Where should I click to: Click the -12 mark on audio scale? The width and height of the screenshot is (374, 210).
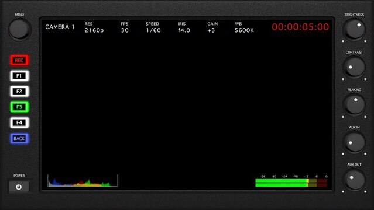coord(306,177)
